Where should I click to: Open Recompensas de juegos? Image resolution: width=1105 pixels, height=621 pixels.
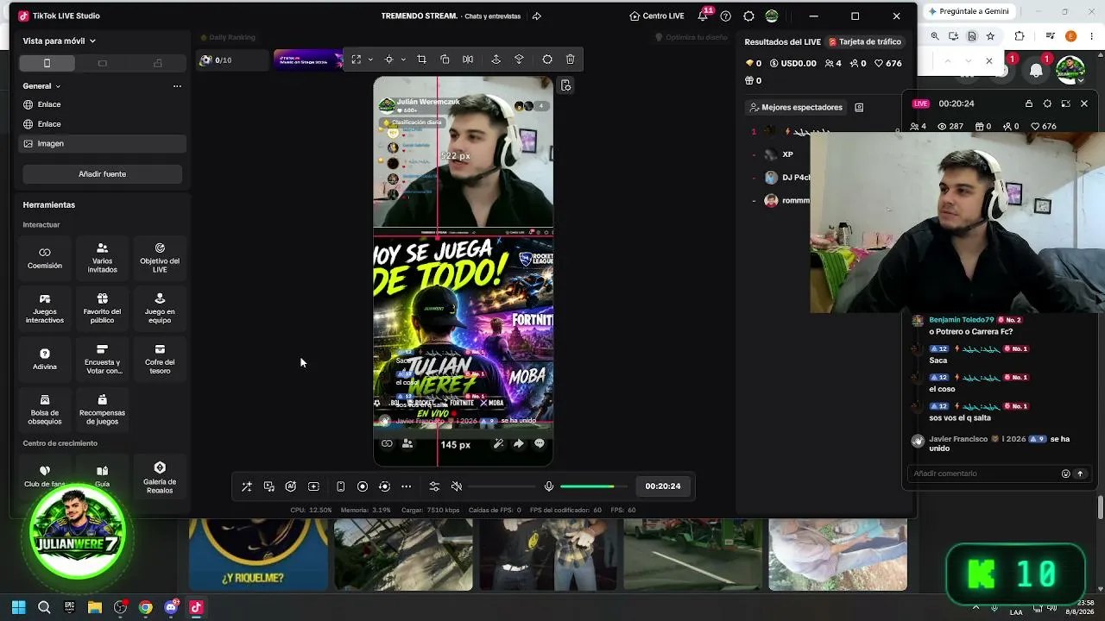point(102,410)
